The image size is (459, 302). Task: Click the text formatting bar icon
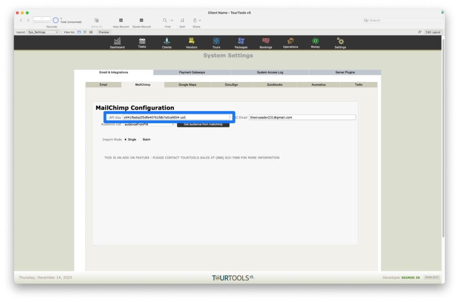[420, 32]
